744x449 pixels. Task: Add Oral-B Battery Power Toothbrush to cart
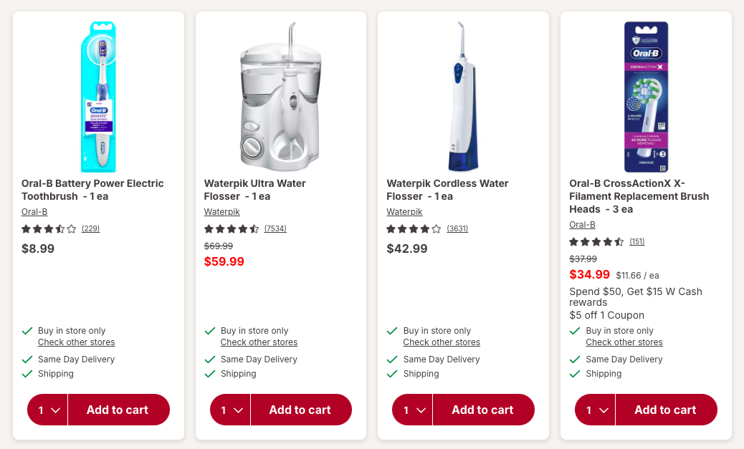tap(118, 410)
